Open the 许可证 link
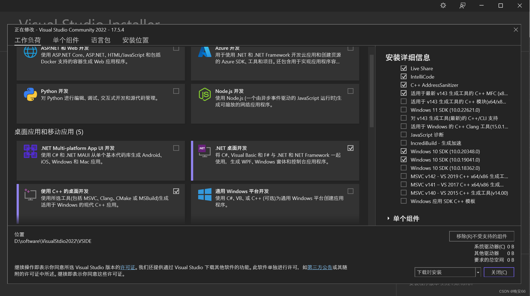The height and width of the screenshot is (296, 530). [128, 267]
